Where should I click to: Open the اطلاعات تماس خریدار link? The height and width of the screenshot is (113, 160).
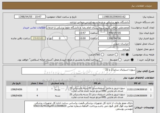pos(34,28)
